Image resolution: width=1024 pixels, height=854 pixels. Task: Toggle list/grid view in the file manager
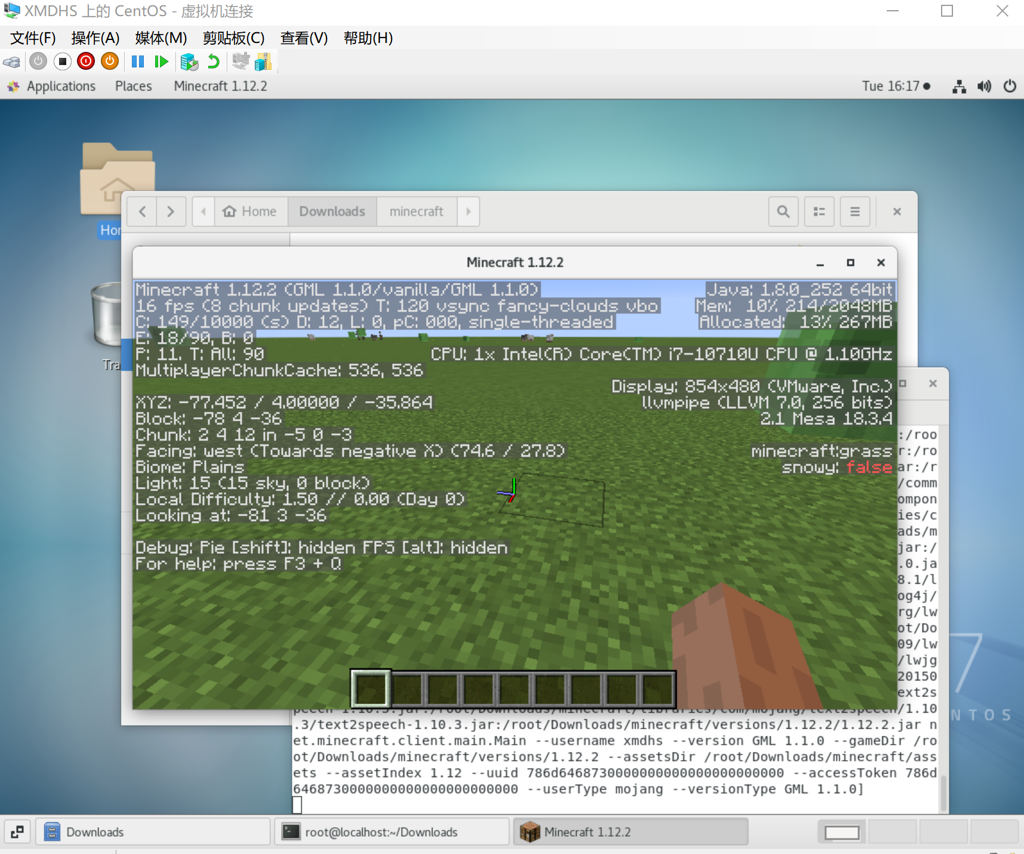[819, 212]
